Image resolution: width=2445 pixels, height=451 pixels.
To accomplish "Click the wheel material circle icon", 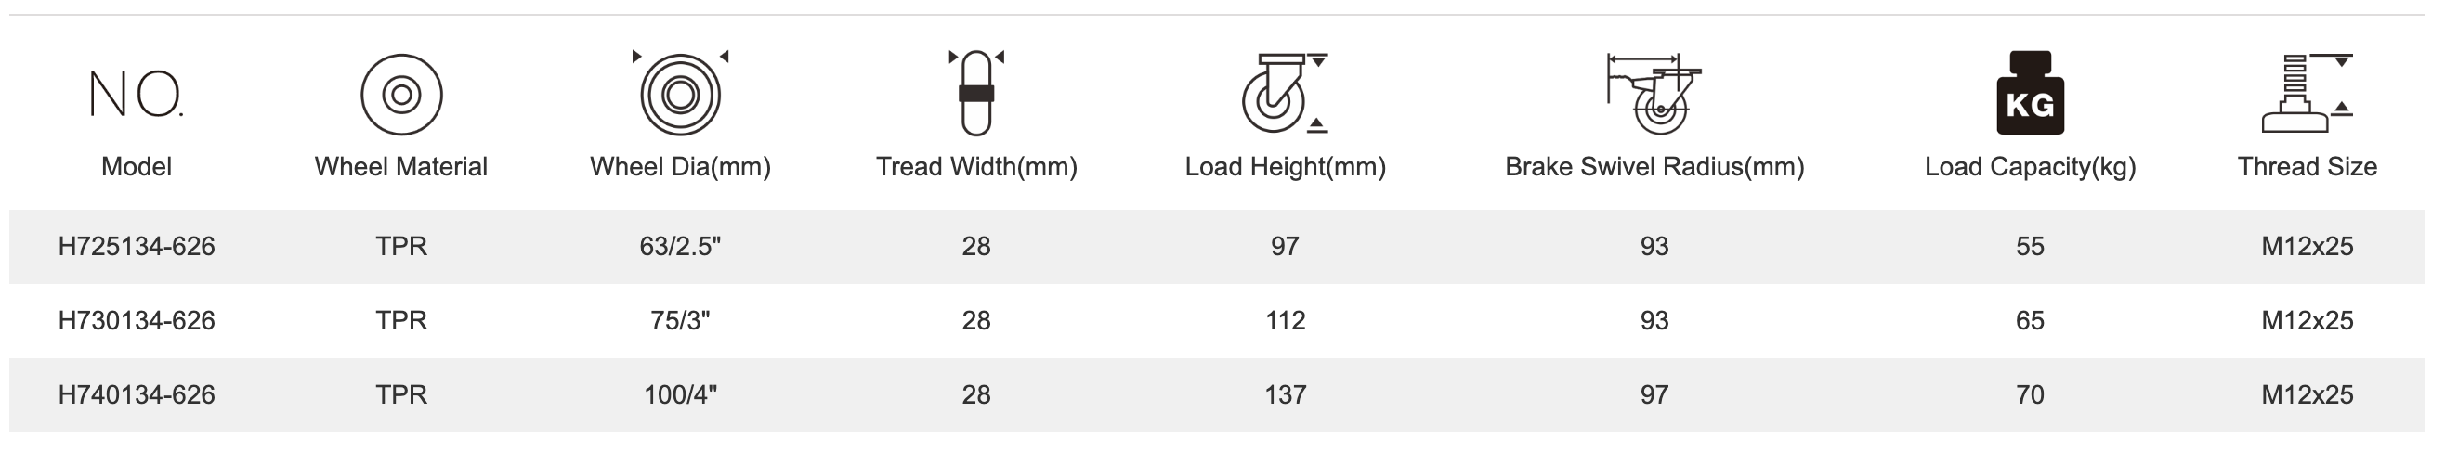I will point(400,95).
